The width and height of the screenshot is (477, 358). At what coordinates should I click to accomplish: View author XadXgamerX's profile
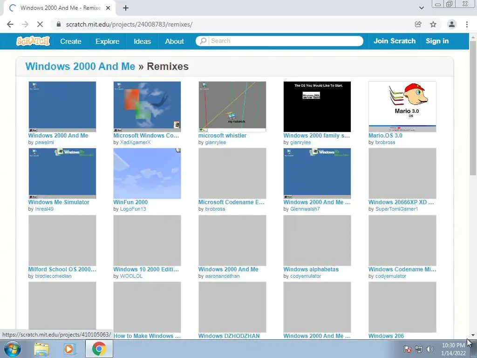coord(135,142)
